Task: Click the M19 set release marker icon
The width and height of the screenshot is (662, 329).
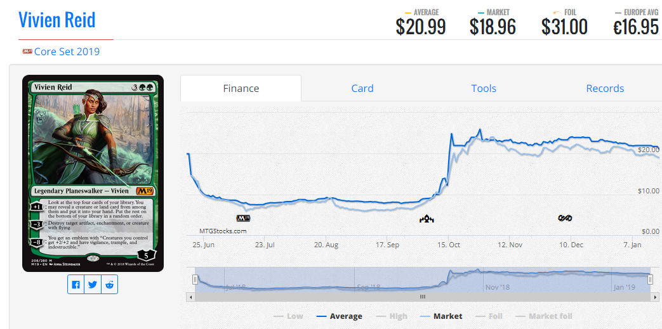Action: [x=244, y=219]
